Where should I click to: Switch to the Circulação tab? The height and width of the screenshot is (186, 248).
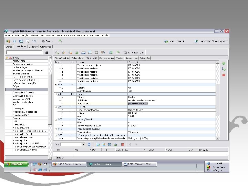(x=46, y=46)
